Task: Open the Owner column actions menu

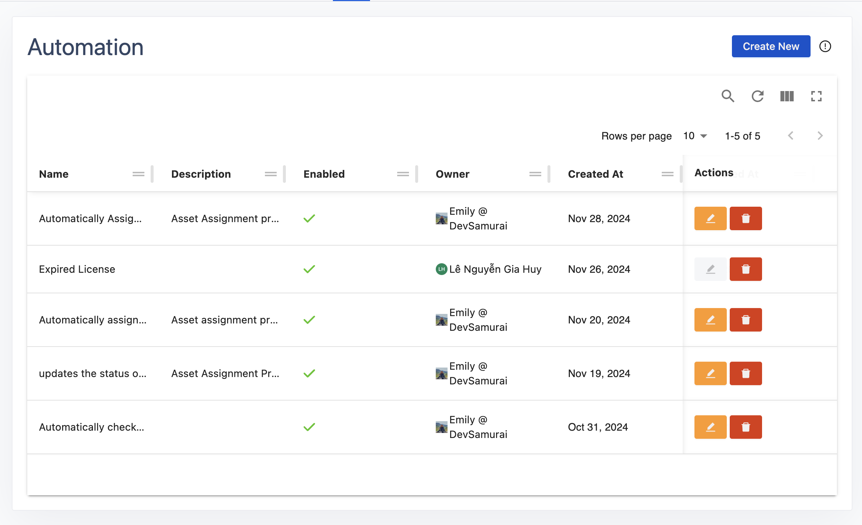Action: (535, 174)
